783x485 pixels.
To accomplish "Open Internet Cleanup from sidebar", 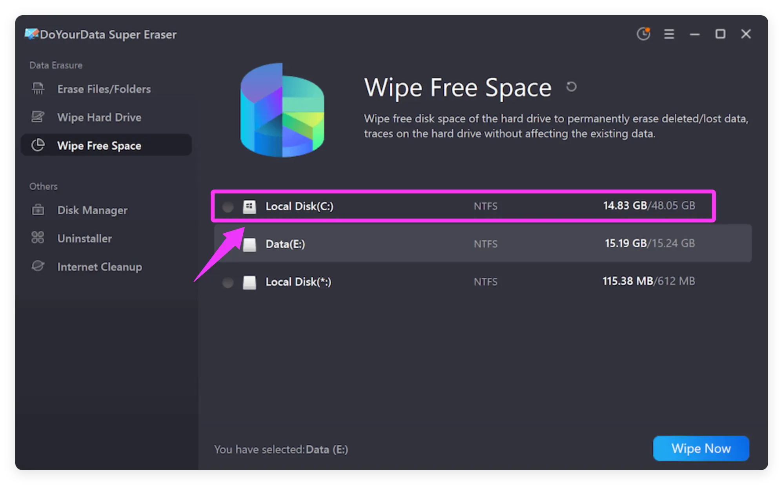I will (106, 267).
